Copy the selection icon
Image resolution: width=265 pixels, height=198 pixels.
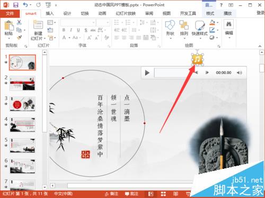(19, 30)
